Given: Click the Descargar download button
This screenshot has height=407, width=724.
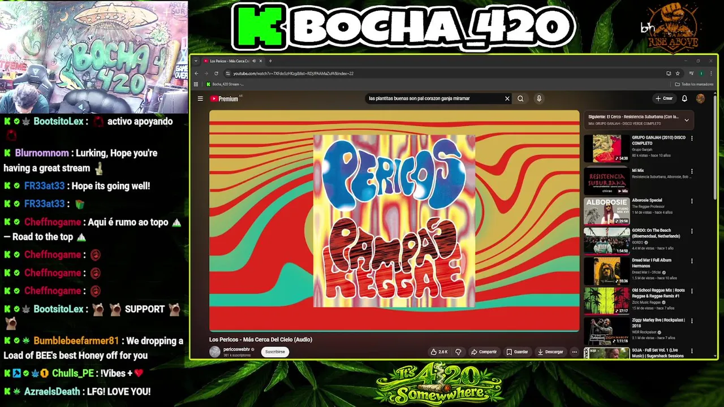Looking at the screenshot, I should pyautogui.click(x=550, y=352).
